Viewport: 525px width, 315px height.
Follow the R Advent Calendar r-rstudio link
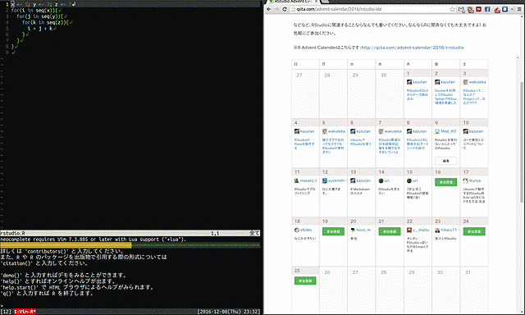(413, 48)
